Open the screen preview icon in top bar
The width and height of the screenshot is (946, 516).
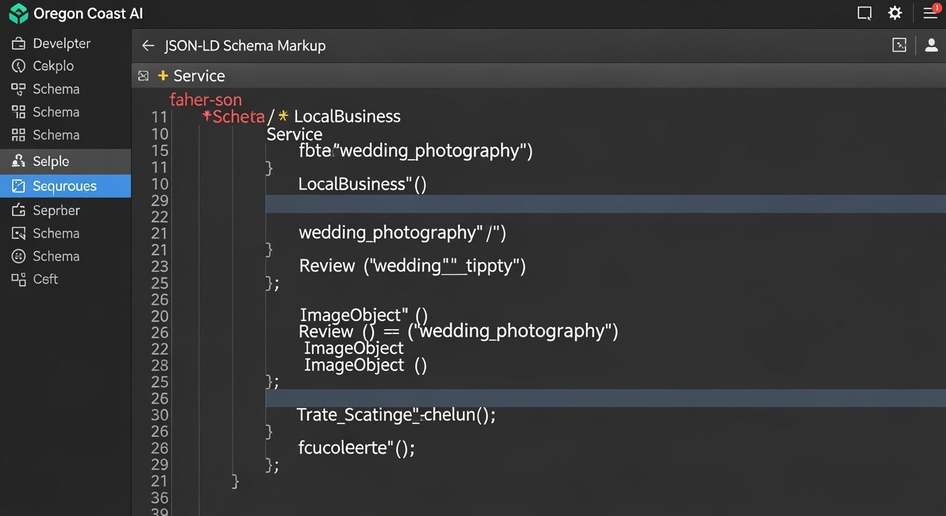tap(864, 13)
